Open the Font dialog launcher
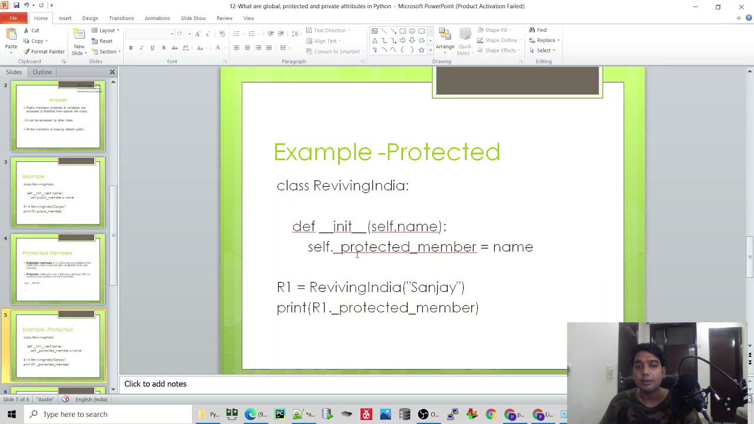Screen dimensions: 754x424 pos(225,61)
